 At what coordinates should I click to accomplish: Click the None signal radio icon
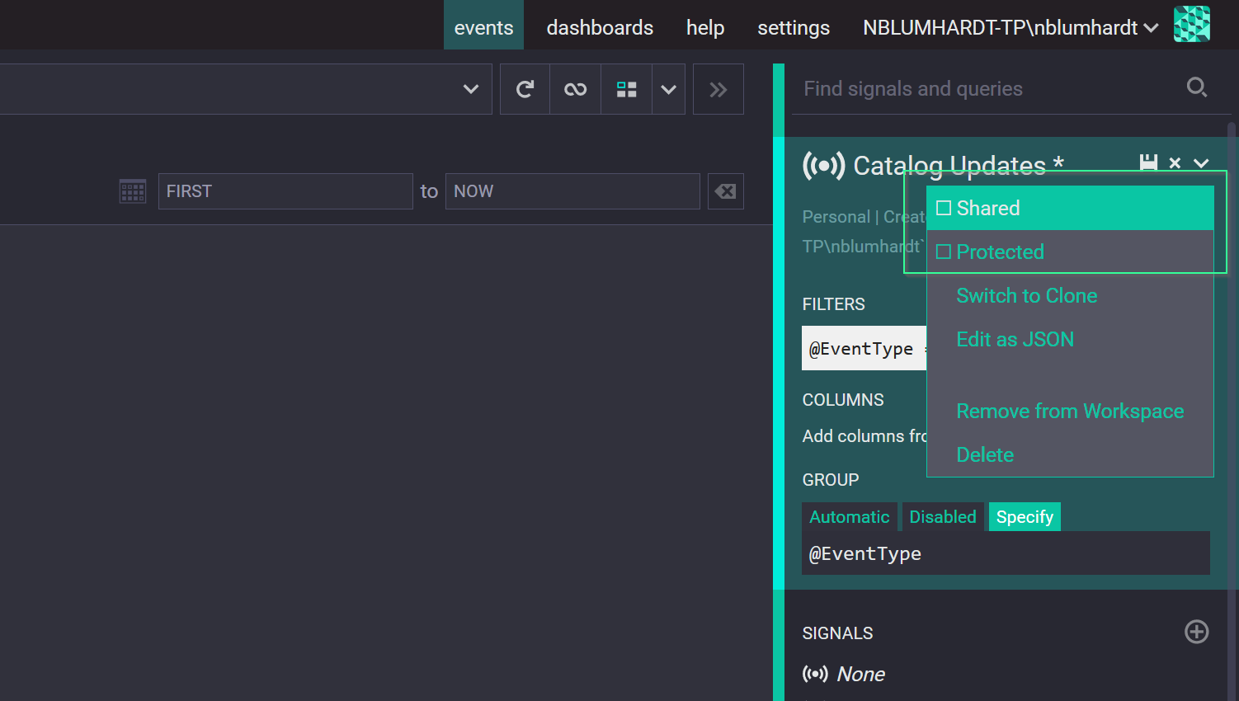click(x=815, y=674)
